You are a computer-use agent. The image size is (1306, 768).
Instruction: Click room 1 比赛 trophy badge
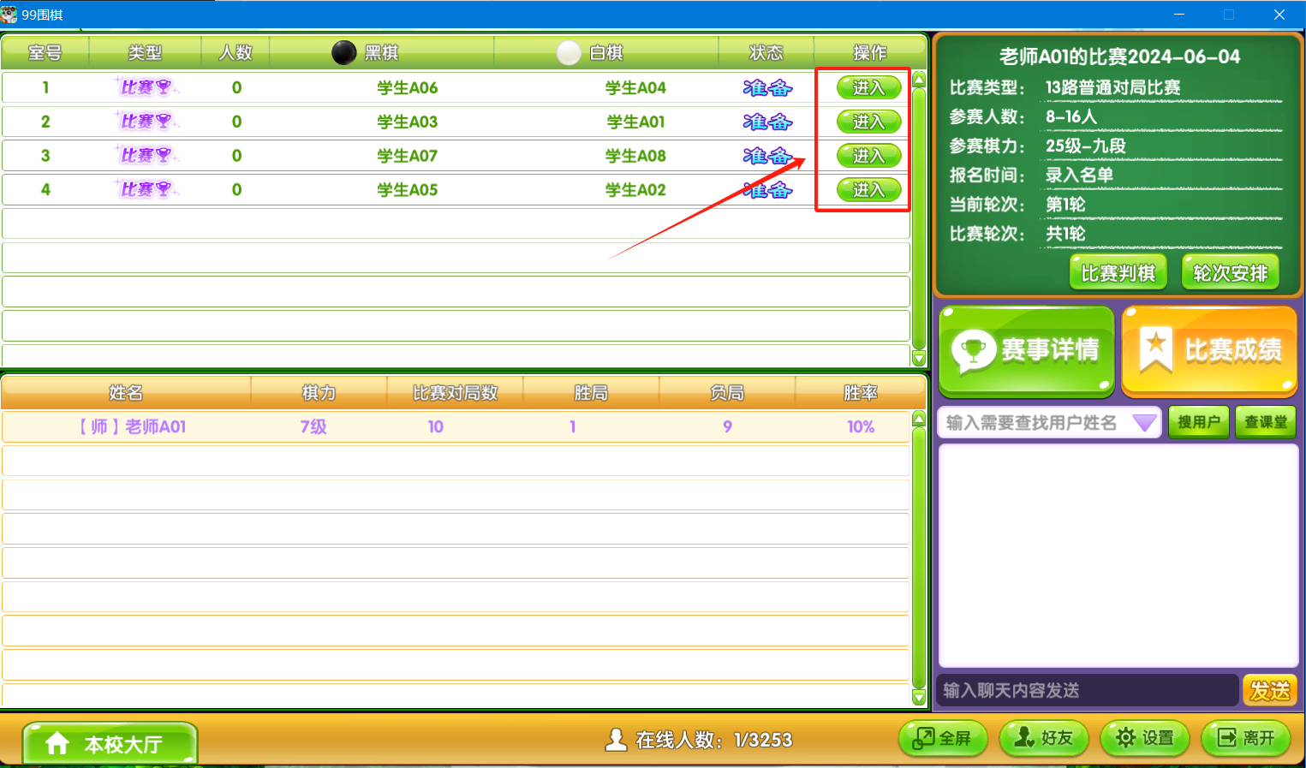click(x=146, y=87)
